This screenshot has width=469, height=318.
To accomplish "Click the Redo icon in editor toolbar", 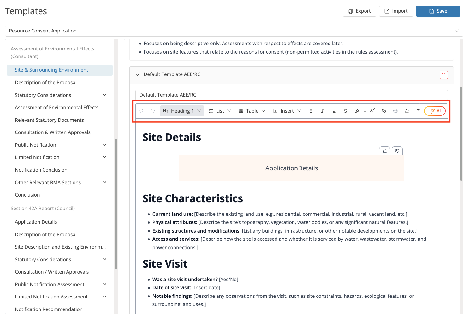I will pos(153,111).
